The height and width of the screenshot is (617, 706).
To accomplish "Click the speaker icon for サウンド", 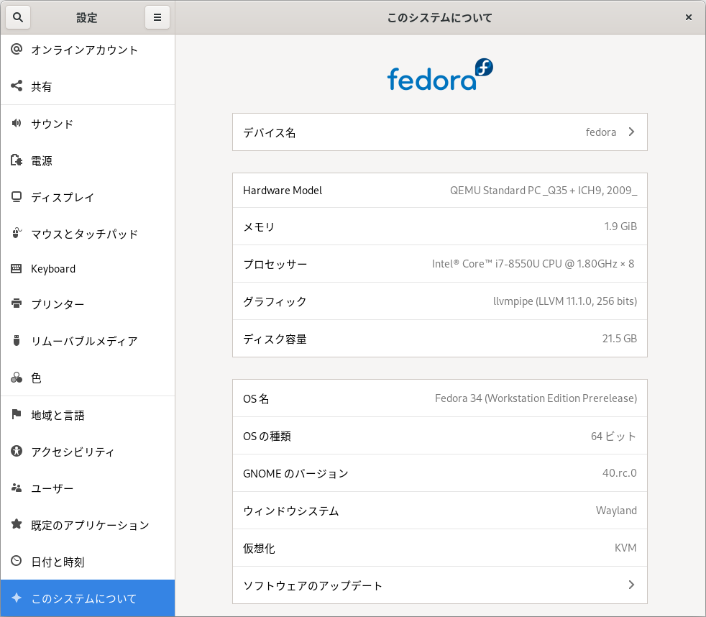I will click(x=17, y=123).
